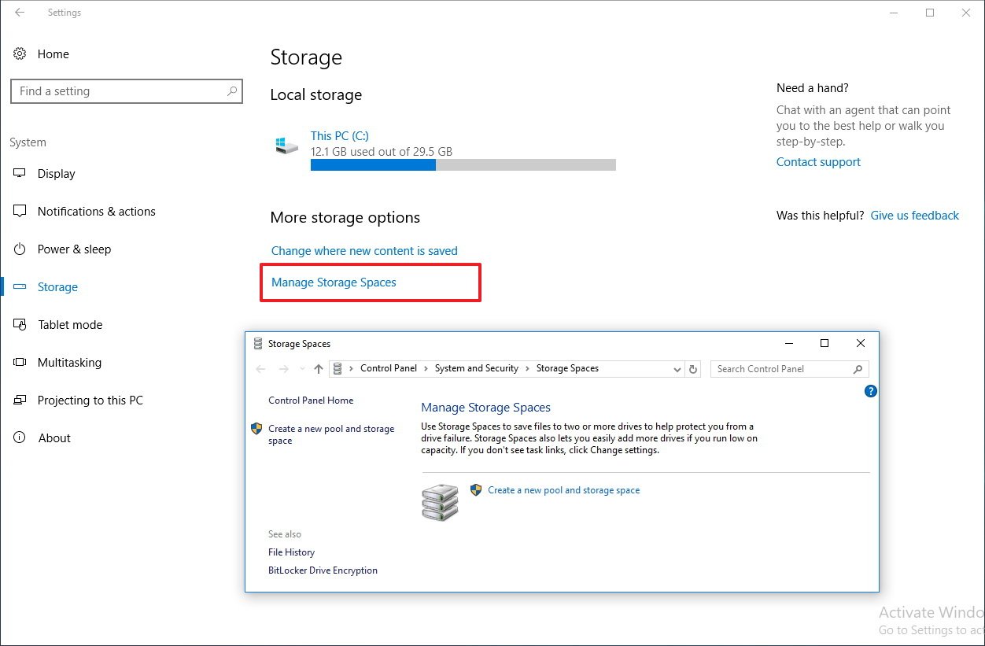Click the Settings back arrow icon
Image resolution: width=985 pixels, height=646 pixels.
tap(20, 13)
